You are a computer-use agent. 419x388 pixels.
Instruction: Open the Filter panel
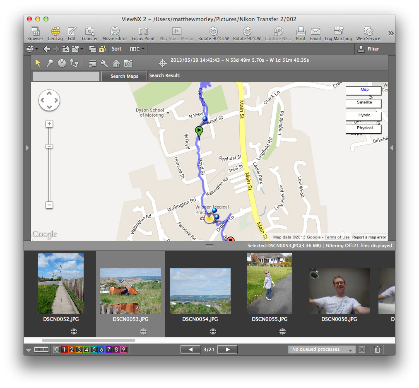coord(368,49)
